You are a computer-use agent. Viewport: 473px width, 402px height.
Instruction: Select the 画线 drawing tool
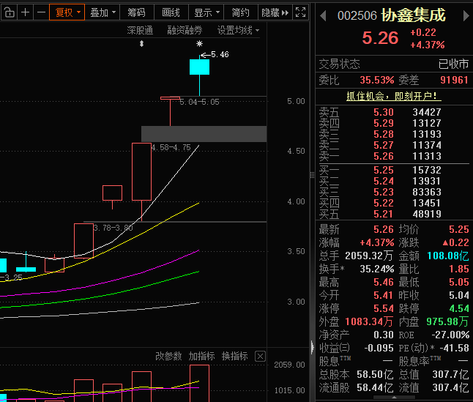[171, 12]
